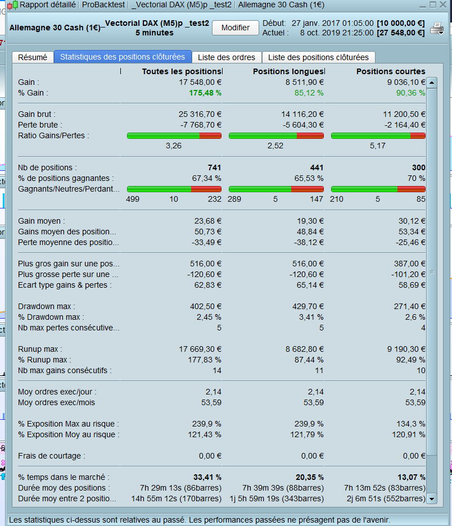Viewport: 452px width, 526px height.
Task: Click the Frais de courtage label
Action: coord(52,456)
